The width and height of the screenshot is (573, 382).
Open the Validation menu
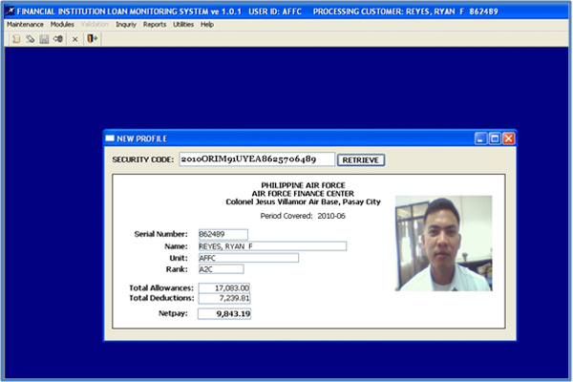[95, 25]
